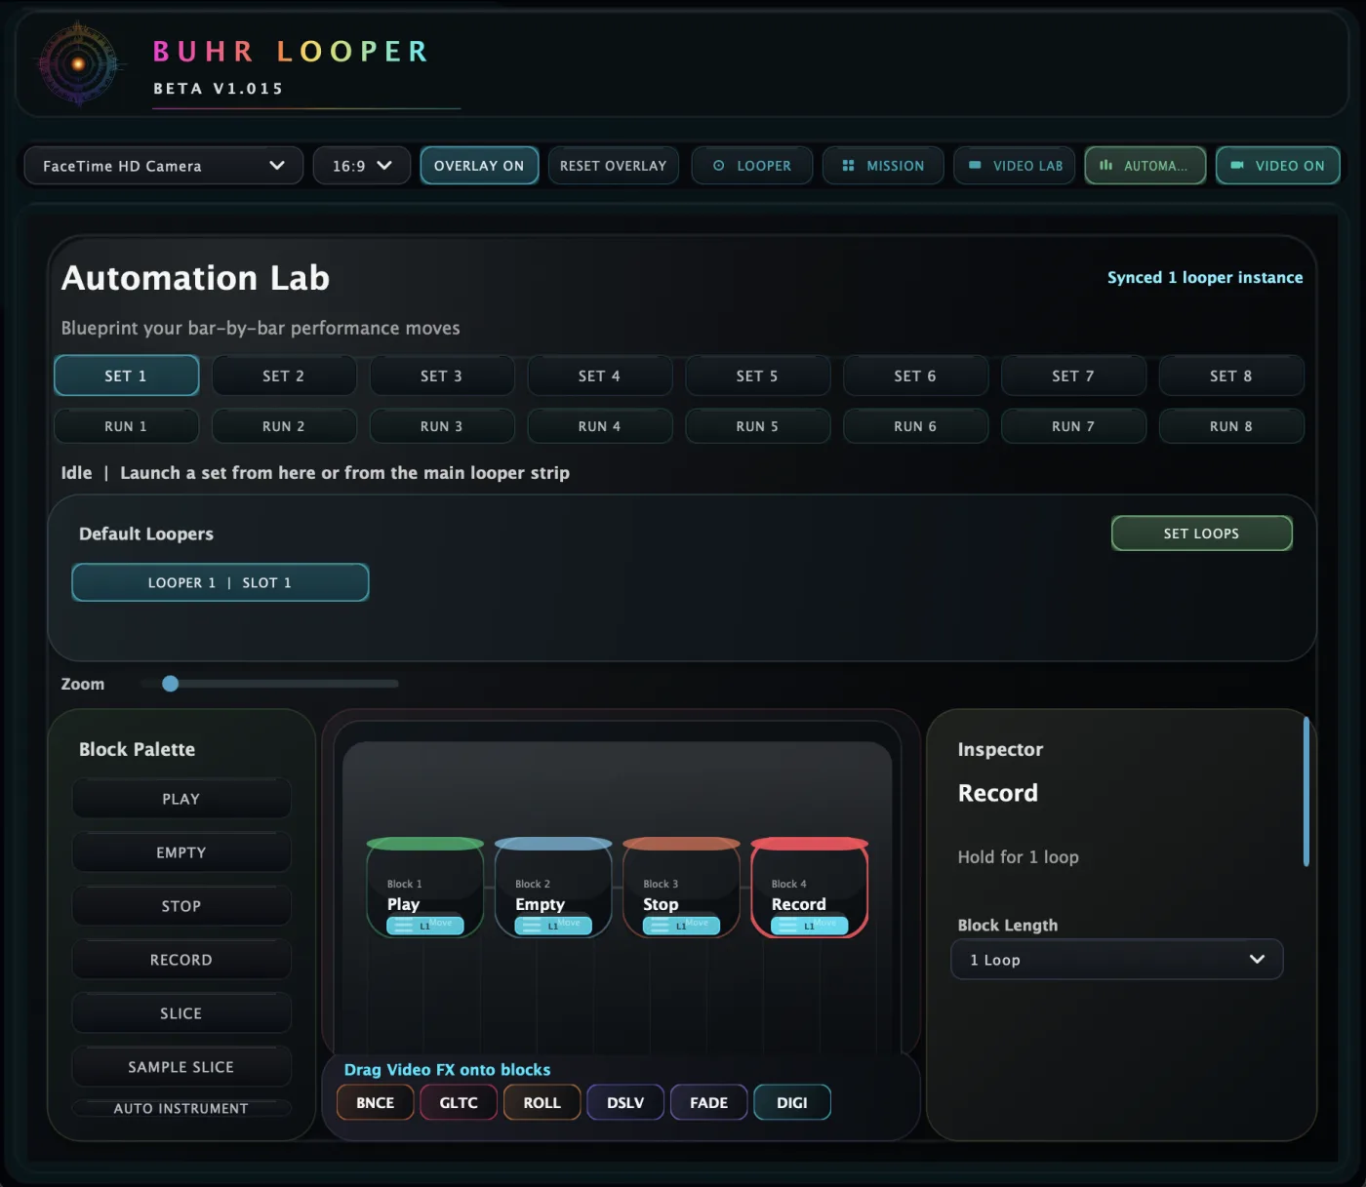Click the Zoom slider handle
This screenshot has width=1366, height=1187.
171,684
